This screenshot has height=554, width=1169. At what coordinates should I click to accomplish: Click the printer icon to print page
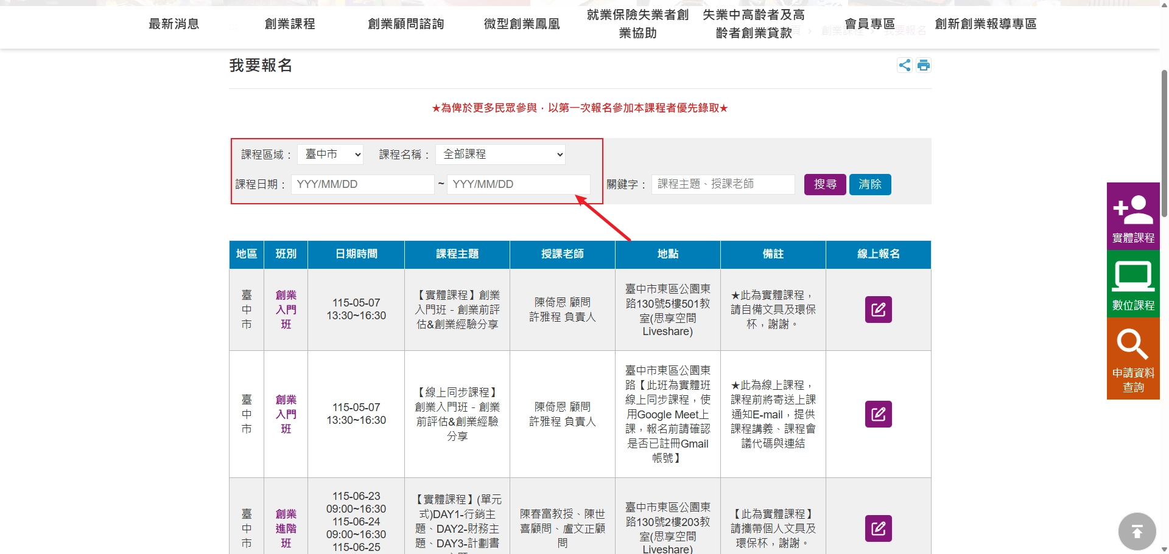pos(924,65)
